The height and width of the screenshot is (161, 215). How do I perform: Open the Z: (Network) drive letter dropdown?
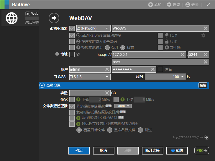coord(93,28)
